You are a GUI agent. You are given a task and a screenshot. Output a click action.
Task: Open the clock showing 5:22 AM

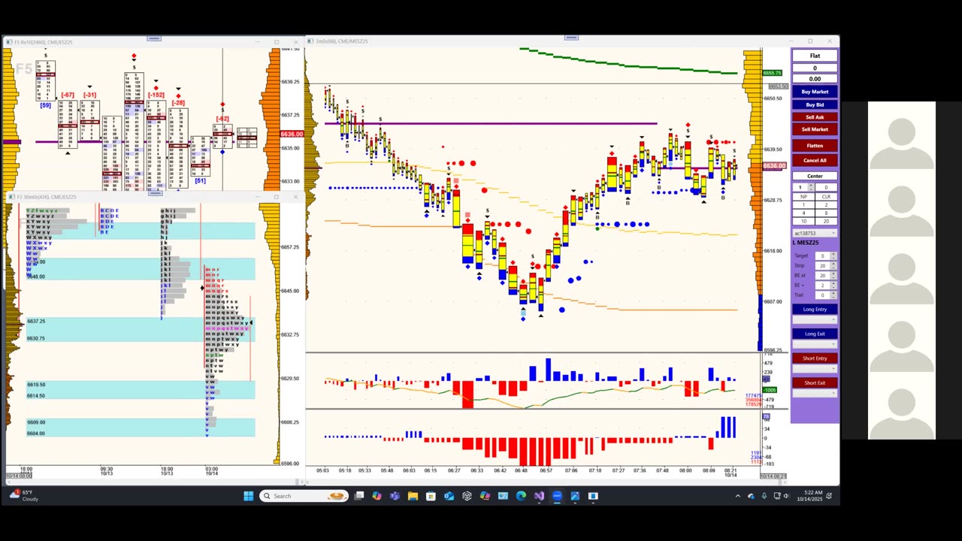pyautogui.click(x=812, y=496)
